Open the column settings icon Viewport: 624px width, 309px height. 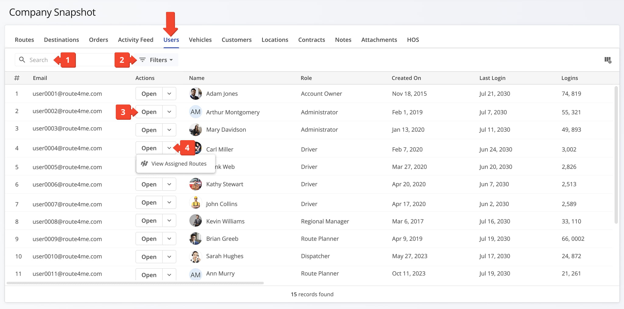pos(608,60)
